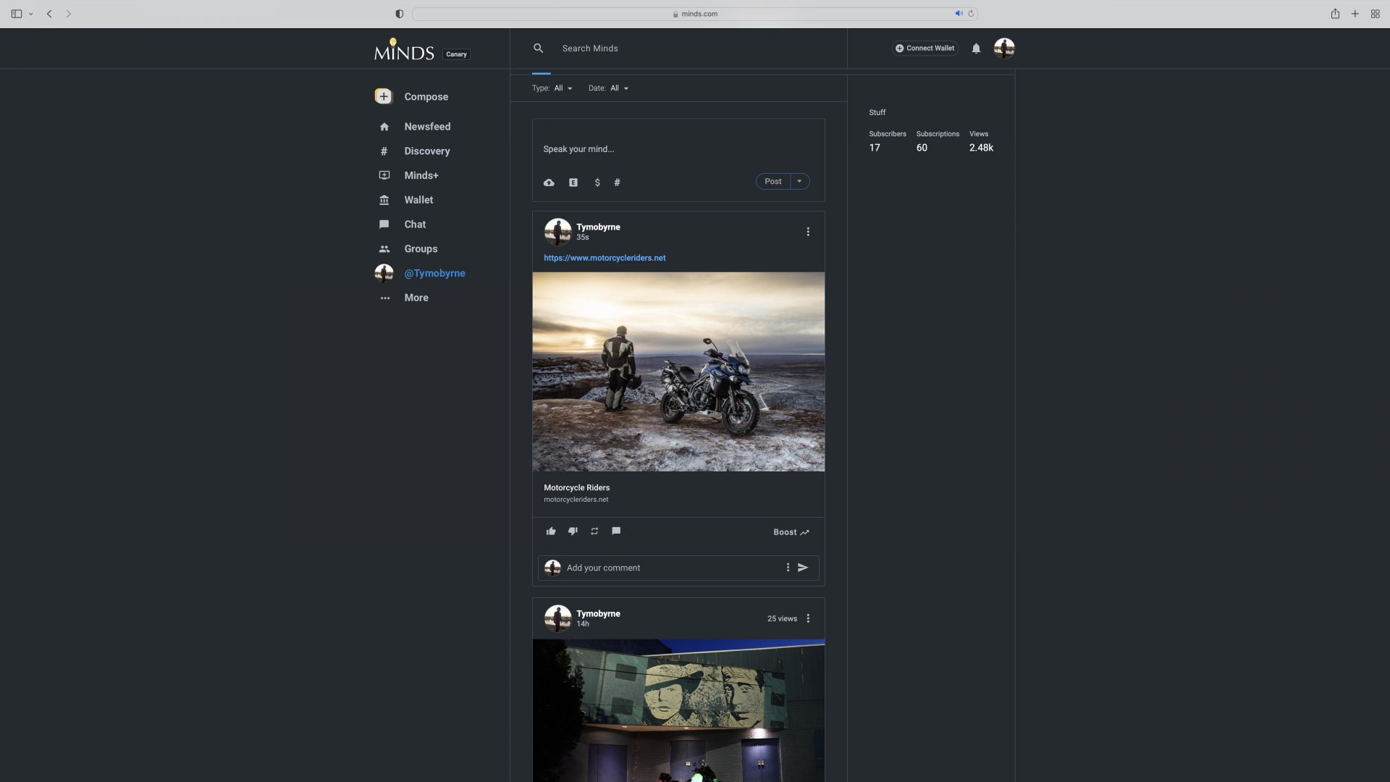Image resolution: width=1390 pixels, height=782 pixels.
Task: Open the motorcycleriders.net link
Action: 605,258
